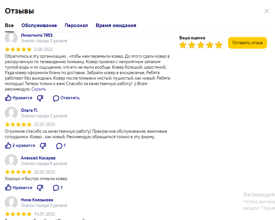The height and width of the screenshot is (220, 275).
Task: Like Ольга П.'s review
Action: (x=20, y=146)
